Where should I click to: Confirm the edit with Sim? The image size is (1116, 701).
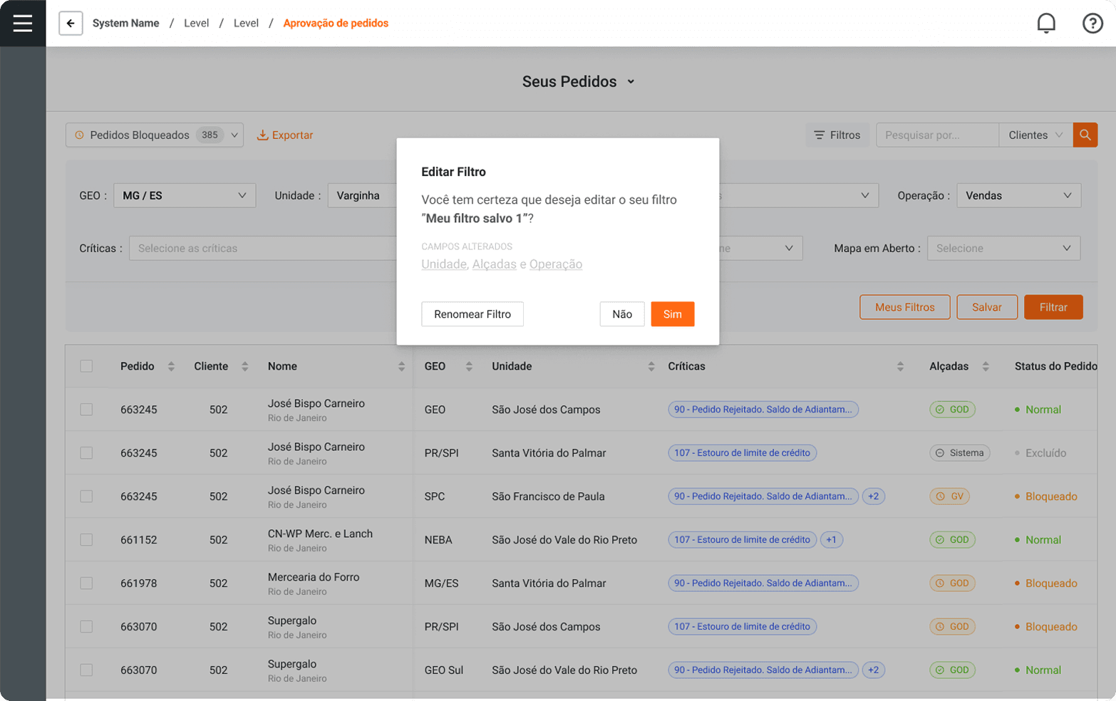click(x=672, y=314)
